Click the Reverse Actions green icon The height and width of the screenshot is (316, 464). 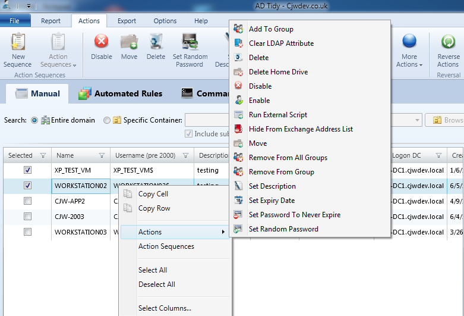click(x=449, y=41)
